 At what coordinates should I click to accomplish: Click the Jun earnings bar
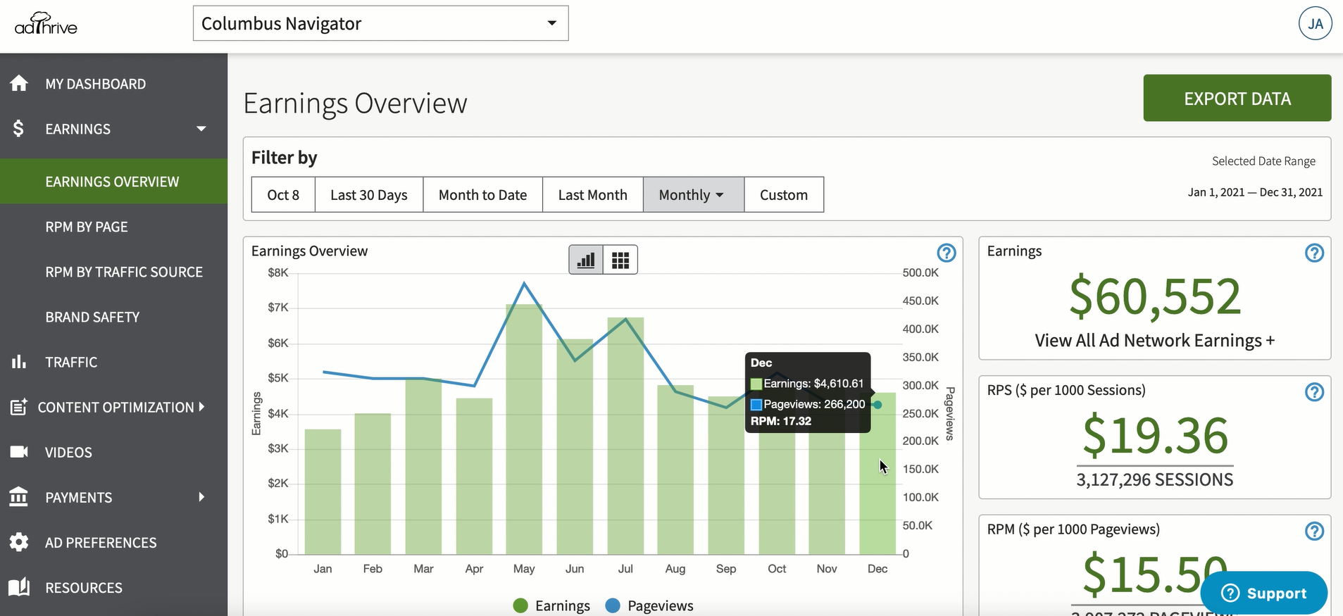(x=575, y=447)
